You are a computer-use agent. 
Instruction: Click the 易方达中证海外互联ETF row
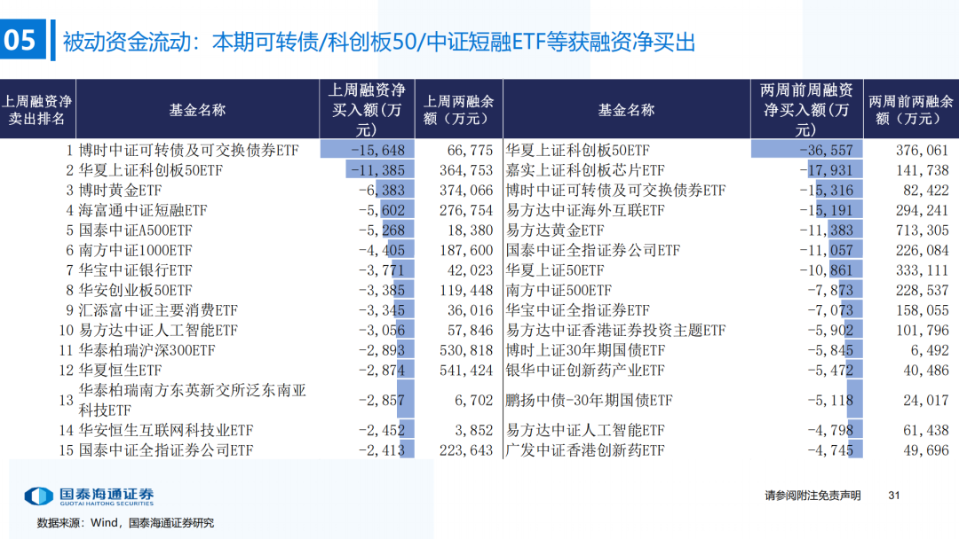(x=584, y=210)
